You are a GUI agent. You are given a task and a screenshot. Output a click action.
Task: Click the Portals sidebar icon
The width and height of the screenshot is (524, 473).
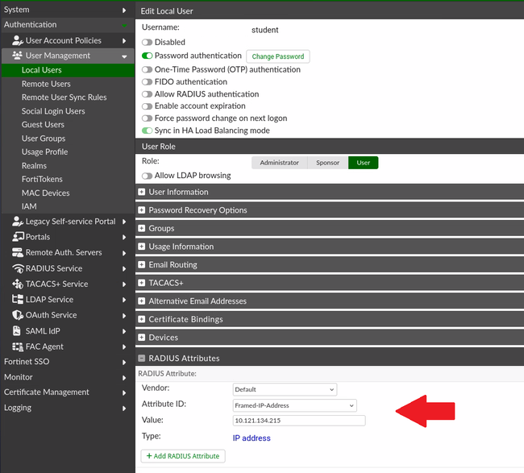(18, 237)
